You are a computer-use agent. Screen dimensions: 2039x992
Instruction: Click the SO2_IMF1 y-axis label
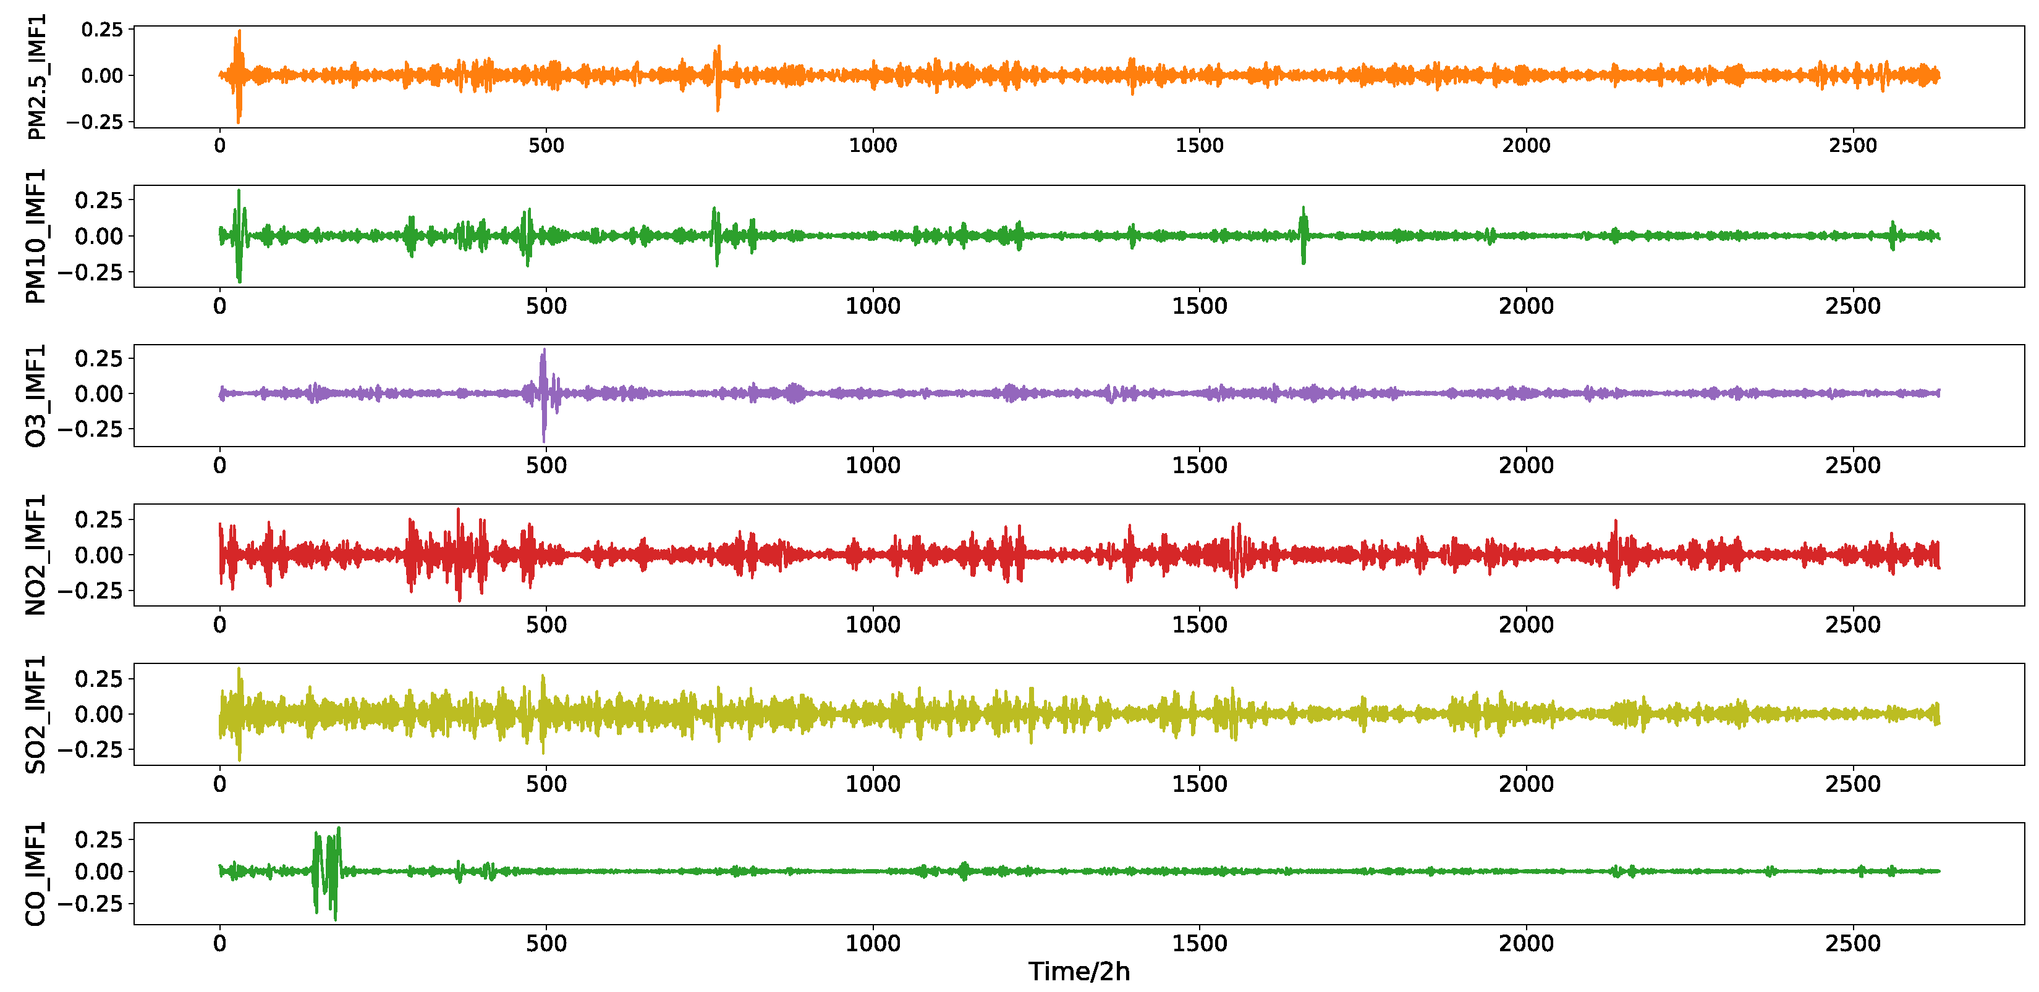pos(36,714)
